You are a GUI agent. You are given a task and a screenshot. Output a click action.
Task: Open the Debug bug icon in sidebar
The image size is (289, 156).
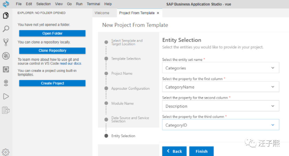pos(6,56)
